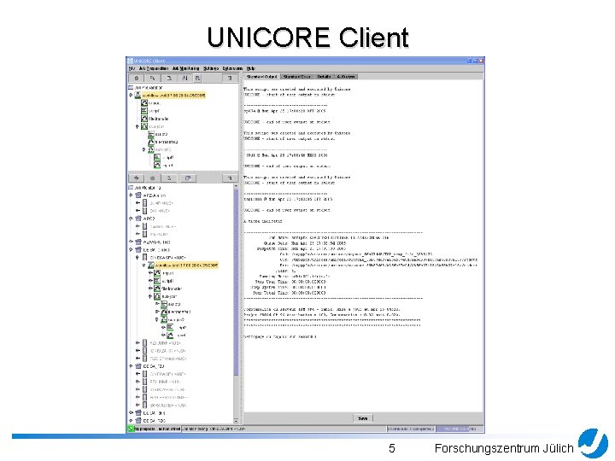The width and height of the screenshot is (615, 461).
Task: Click the first Usite folder icon in Job Monitoring
Action: click(x=138, y=195)
